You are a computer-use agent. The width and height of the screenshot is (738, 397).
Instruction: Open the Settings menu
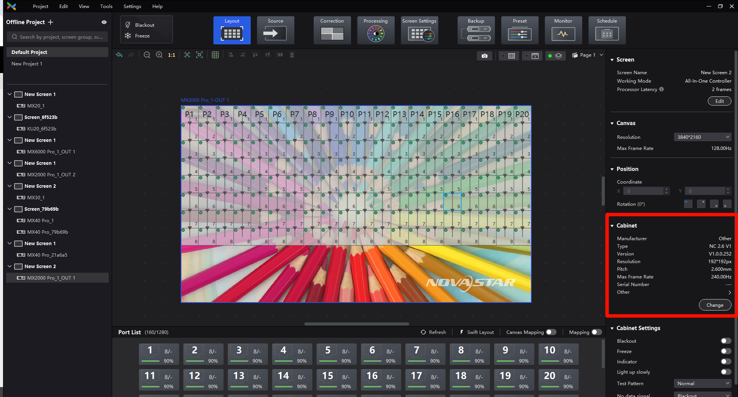click(x=132, y=6)
